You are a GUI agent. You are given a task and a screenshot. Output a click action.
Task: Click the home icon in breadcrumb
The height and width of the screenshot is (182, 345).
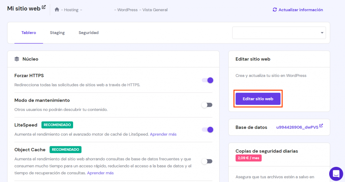click(x=57, y=10)
